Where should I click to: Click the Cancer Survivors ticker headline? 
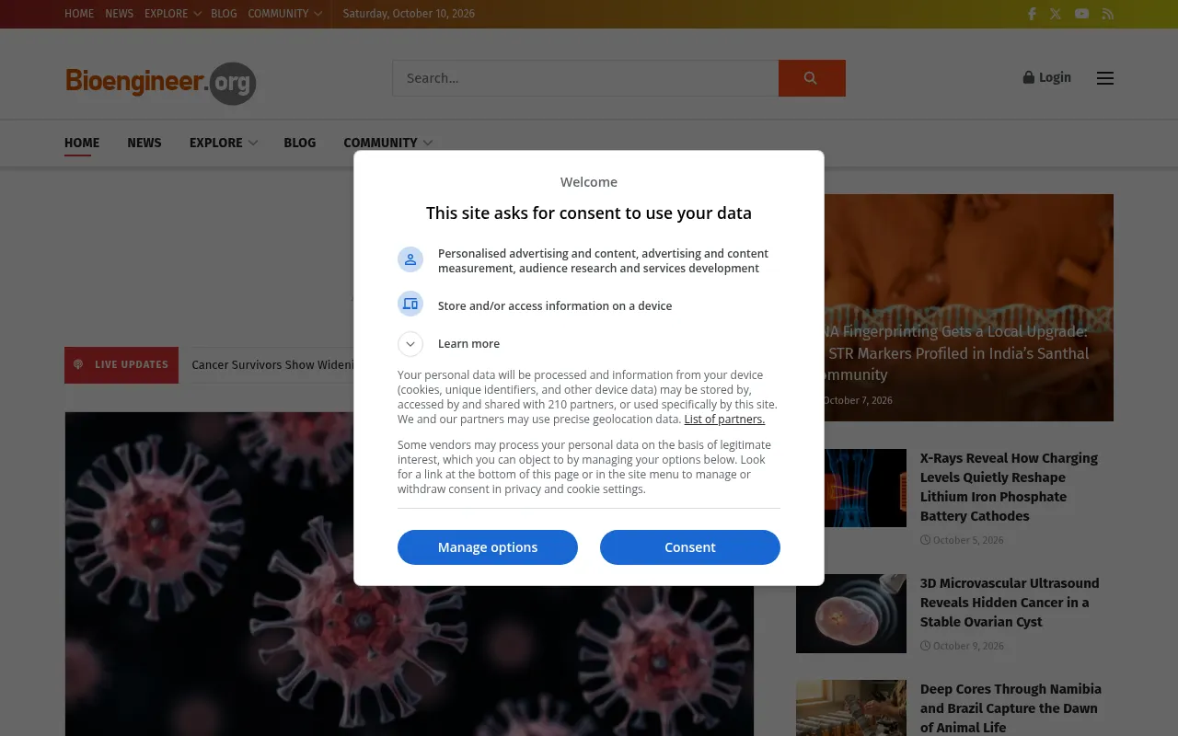click(x=272, y=365)
